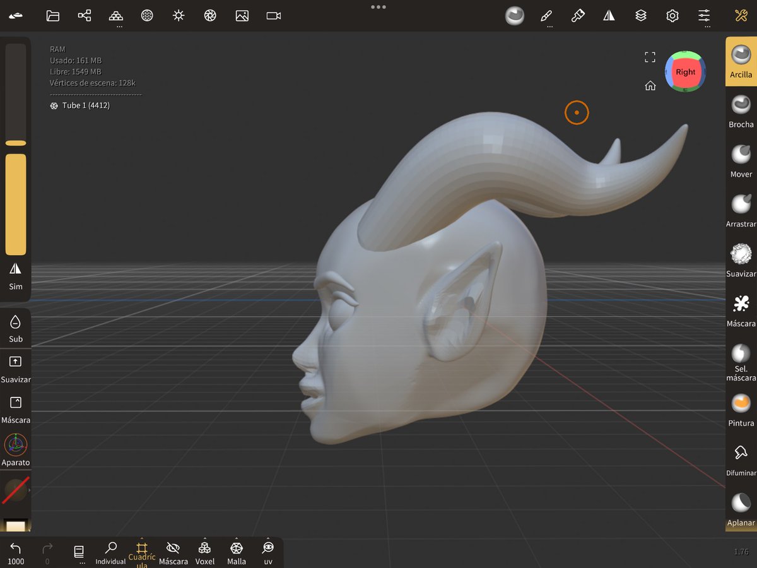Open the interface sliders menu
The width and height of the screenshot is (757, 568).
coord(704,16)
